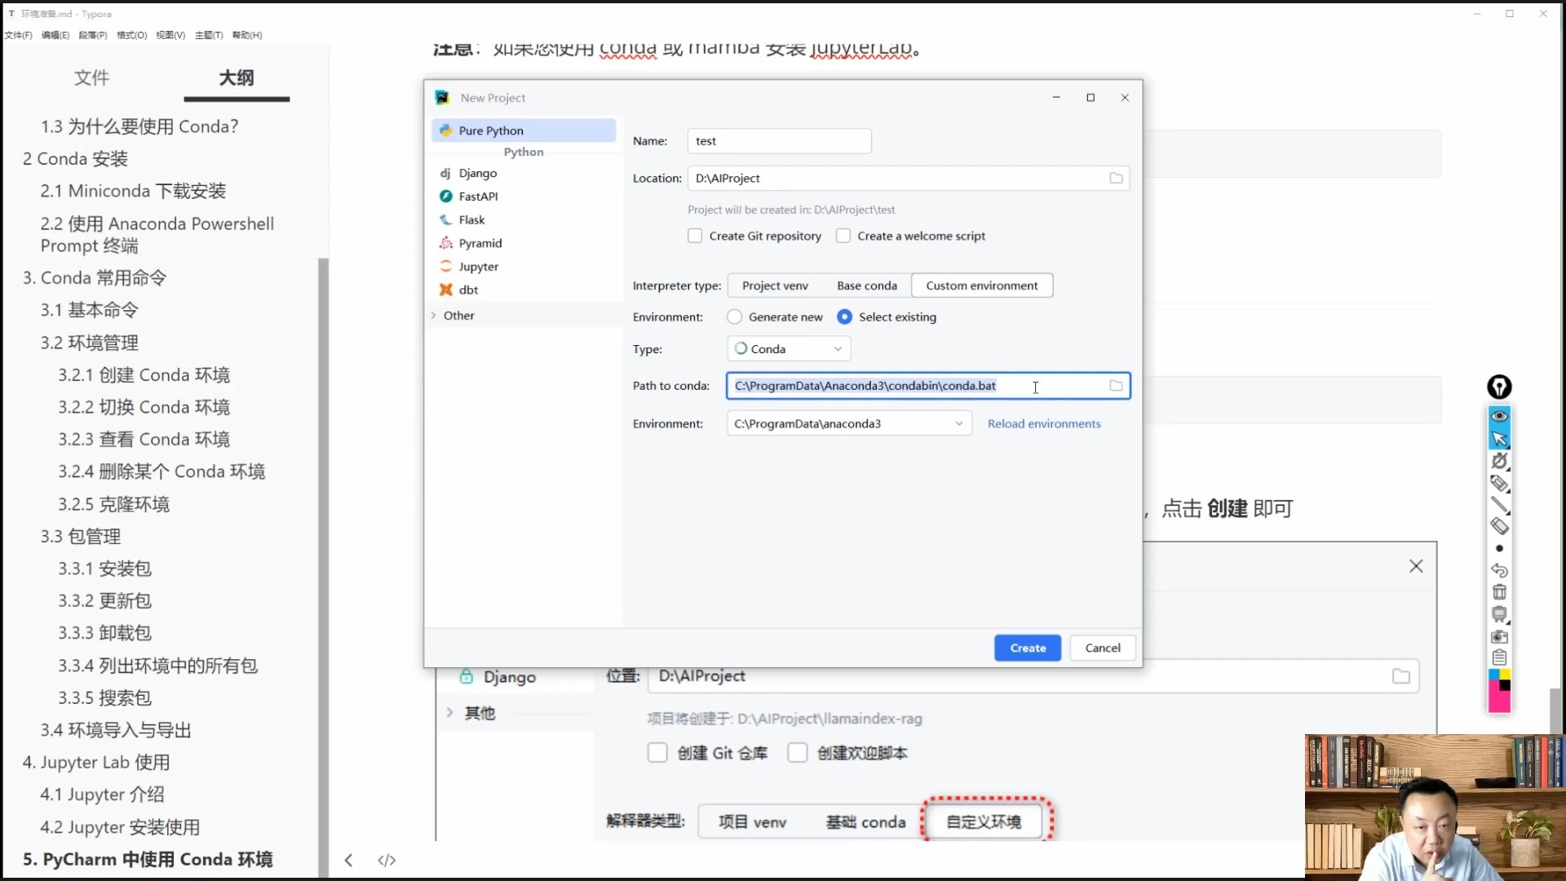Select the arrow cursor tool in annotation toolbar

1499,439
